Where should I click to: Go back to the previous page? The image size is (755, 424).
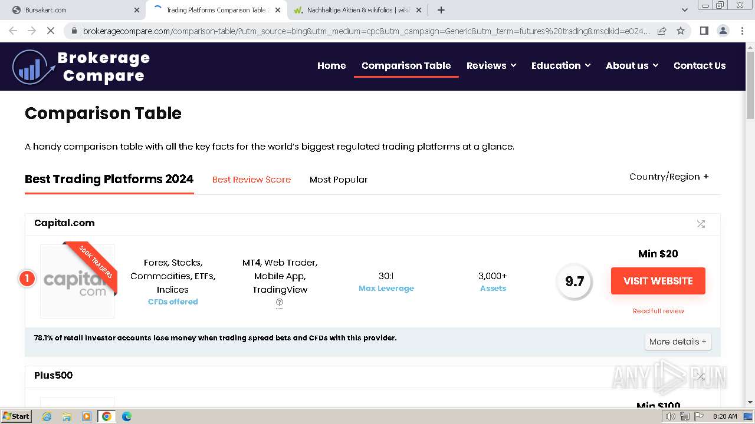(x=13, y=31)
